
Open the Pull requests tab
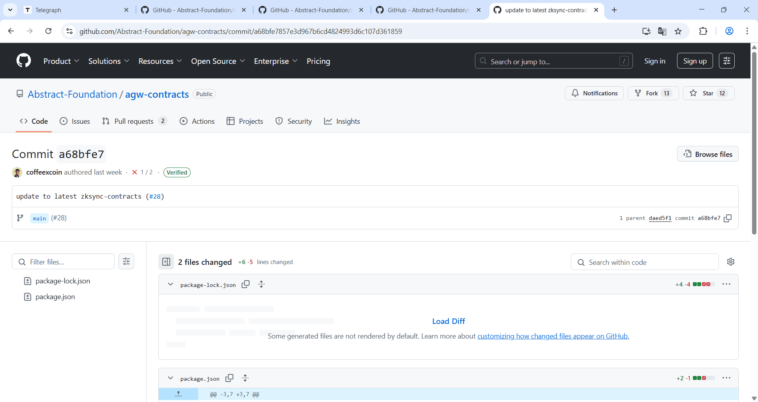pyautogui.click(x=135, y=121)
